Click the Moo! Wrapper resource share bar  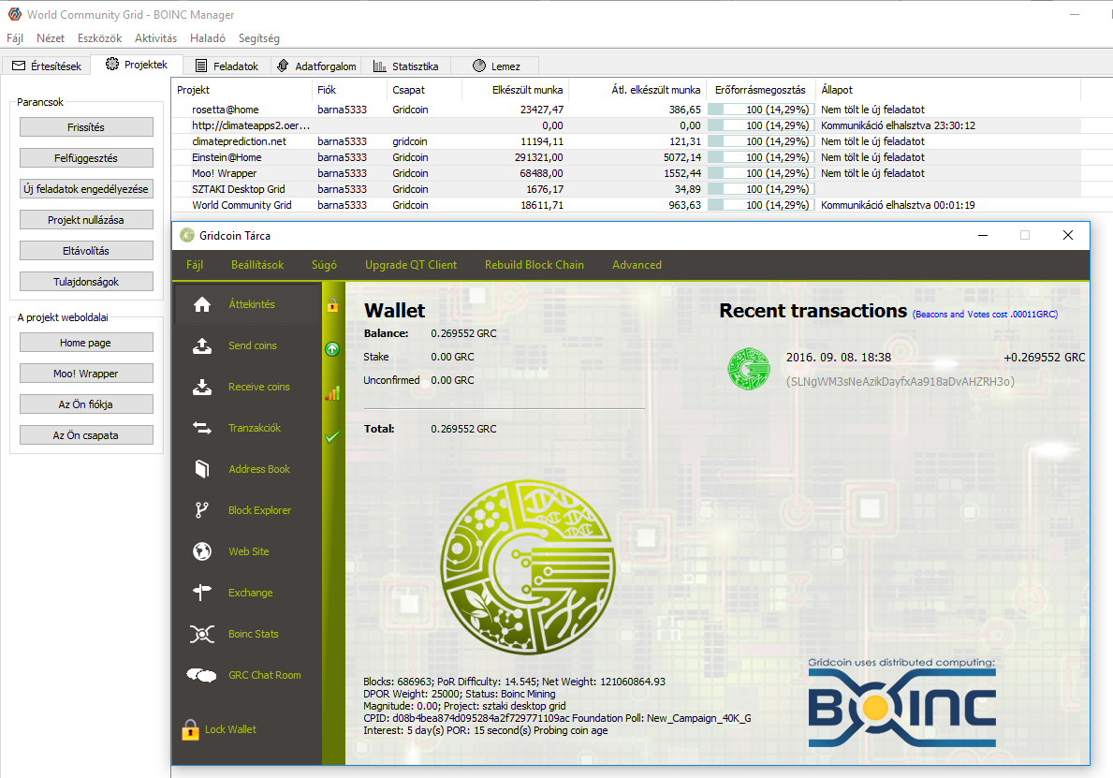(x=760, y=173)
